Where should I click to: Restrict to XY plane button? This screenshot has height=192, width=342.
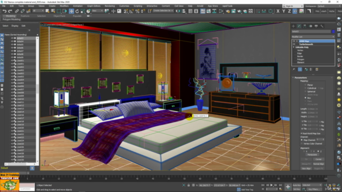pyautogui.click(x=295, y=11)
